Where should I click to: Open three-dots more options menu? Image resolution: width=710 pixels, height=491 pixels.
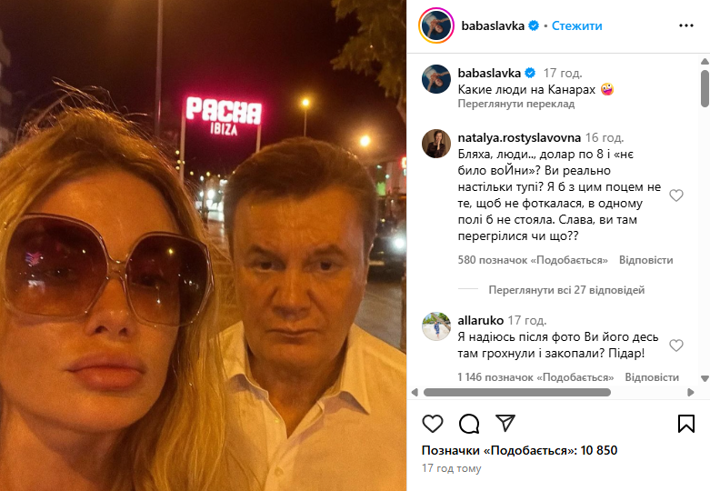686,25
